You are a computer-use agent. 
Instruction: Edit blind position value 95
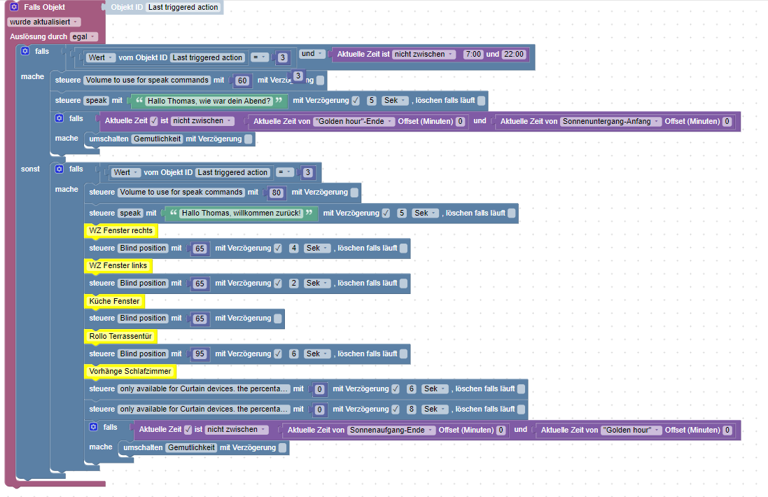tap(200, 354)
